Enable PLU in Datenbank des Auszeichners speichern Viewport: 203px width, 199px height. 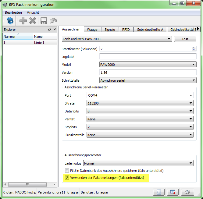pyautogui.click(x=67, y=171)
